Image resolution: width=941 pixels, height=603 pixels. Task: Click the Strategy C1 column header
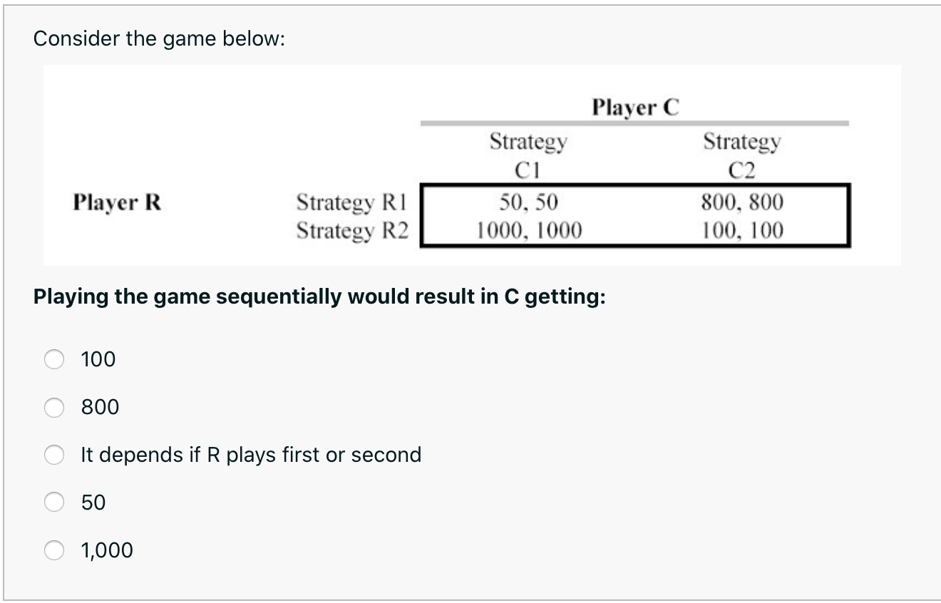[x=528, y=155]
